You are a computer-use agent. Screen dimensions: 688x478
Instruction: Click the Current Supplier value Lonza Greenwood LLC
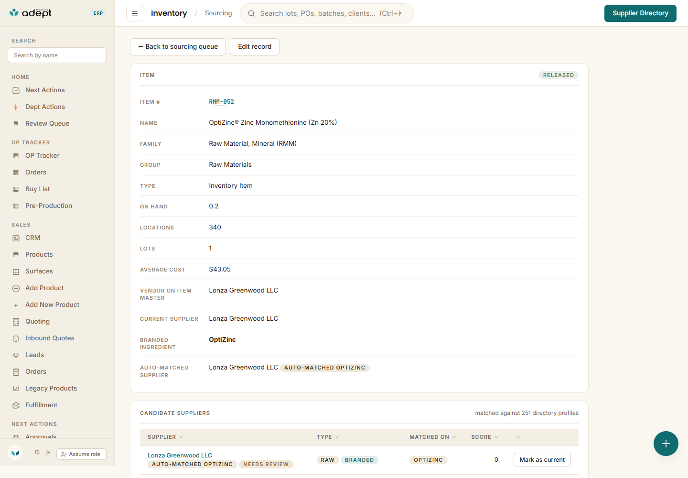[x=243, y=319]
